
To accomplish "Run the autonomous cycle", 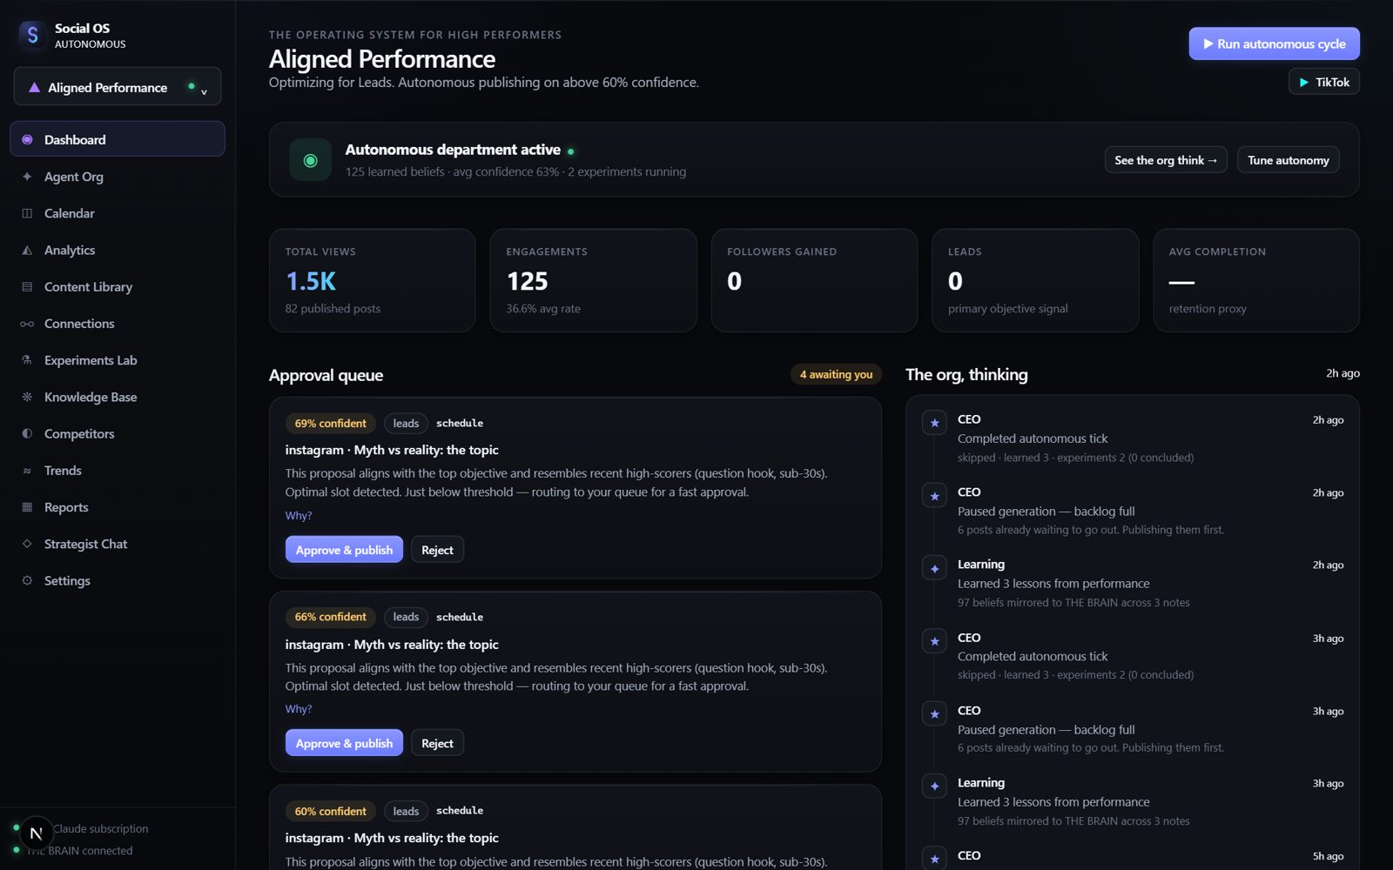I will pos(1274,43).
